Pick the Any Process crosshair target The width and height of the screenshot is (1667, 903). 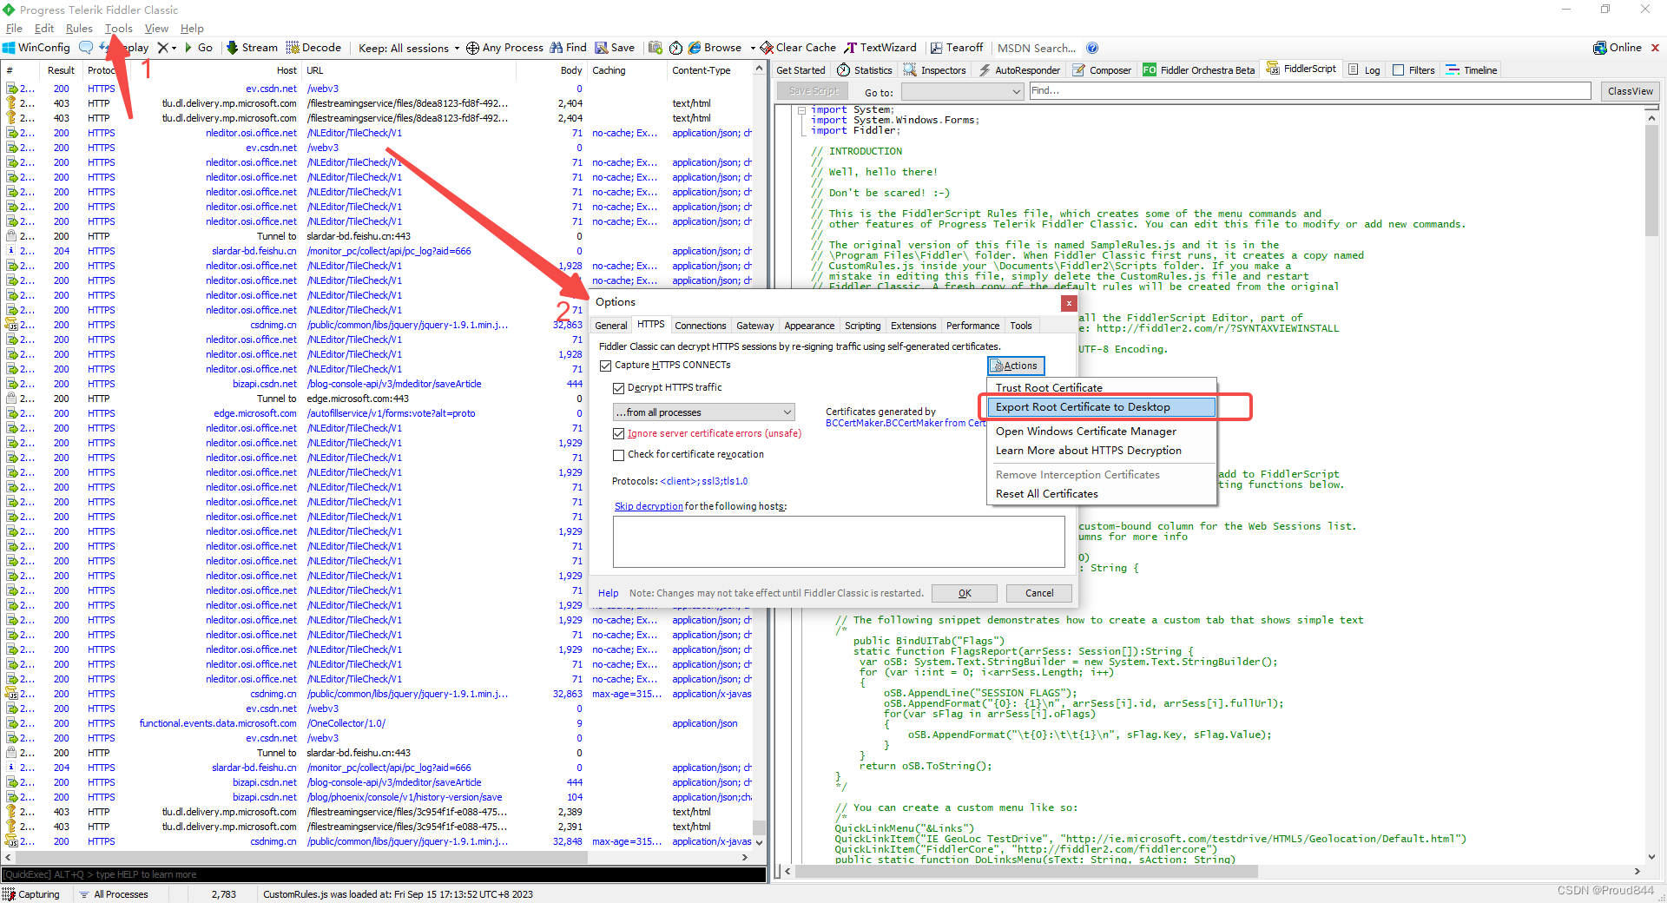tap(504, 48)
